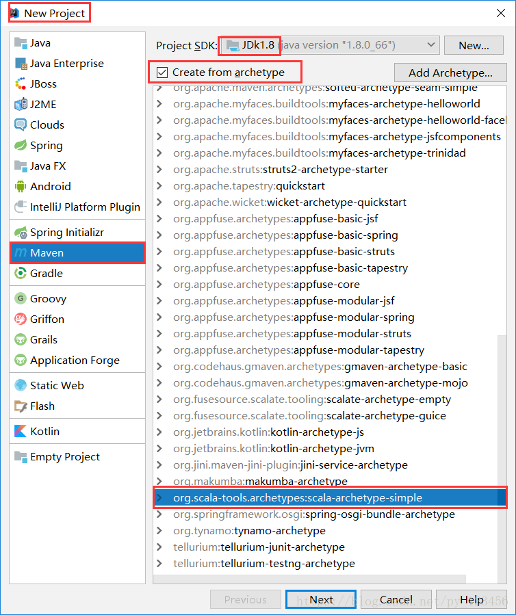Expand wicket-archetype-quickstart node

point(159,202)
